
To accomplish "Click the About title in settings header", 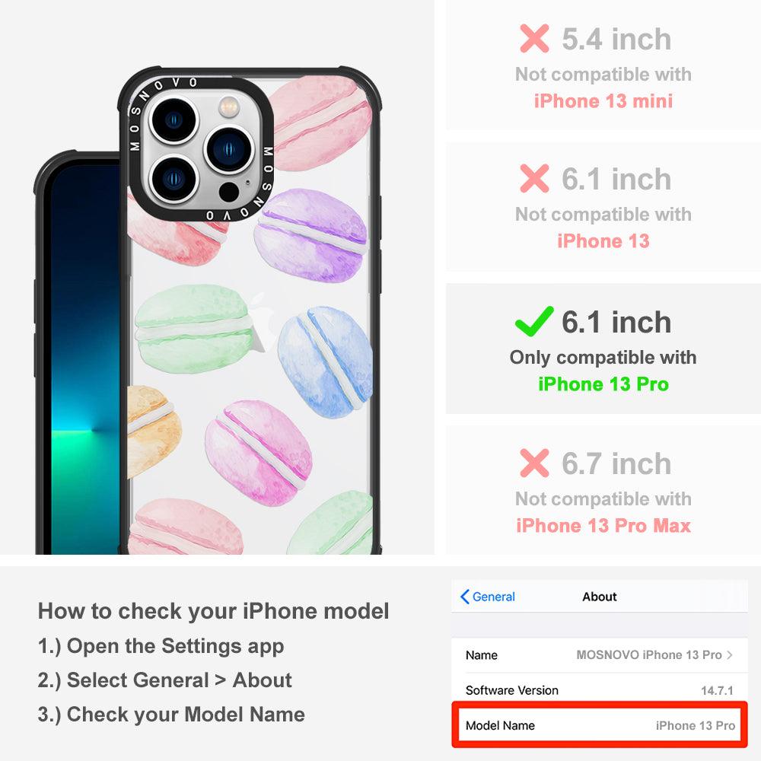I will (x=600, y=597).
